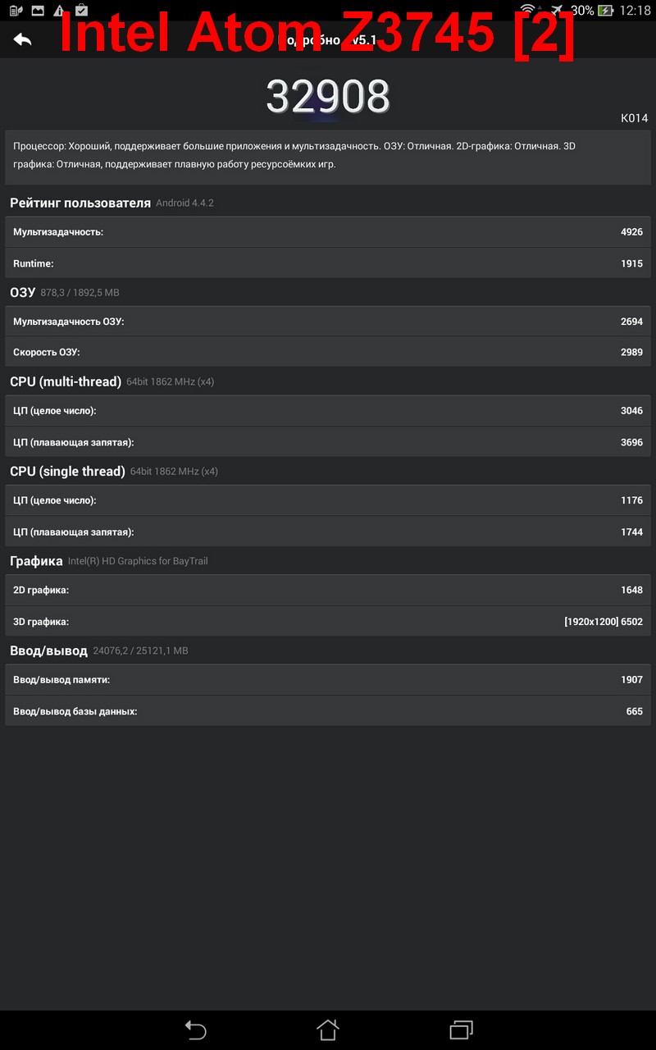Select the Ввод/вывод базы данных row
Viewport: 656px width, 1050px height.
(x=328, y=711)
